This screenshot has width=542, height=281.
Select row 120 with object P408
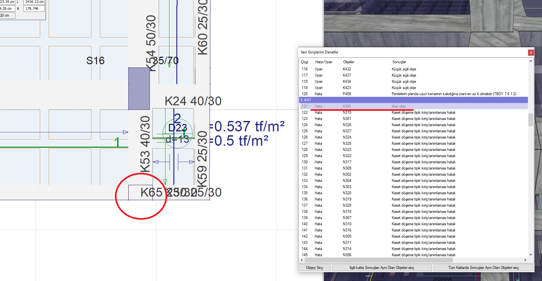[x=347, y=94]
